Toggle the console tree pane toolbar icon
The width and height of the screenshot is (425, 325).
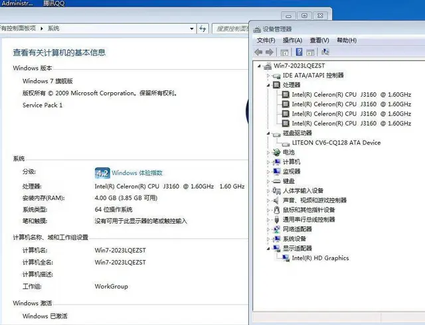point(284,52)
